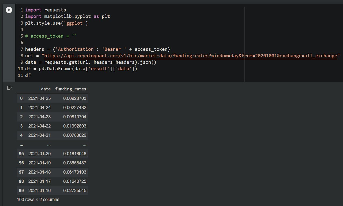Select date cell 2021-04-21
The width and height of the screenshot is (343, 206).
point(39,135)
